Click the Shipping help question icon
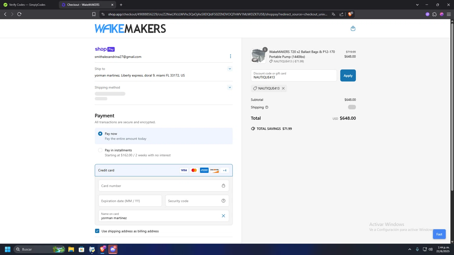Screen dimensions: 454x255 pyautogui.click(x=267, y=107)
